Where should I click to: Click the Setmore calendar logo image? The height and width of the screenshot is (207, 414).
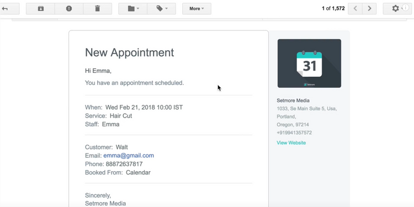tap(309, 63)
